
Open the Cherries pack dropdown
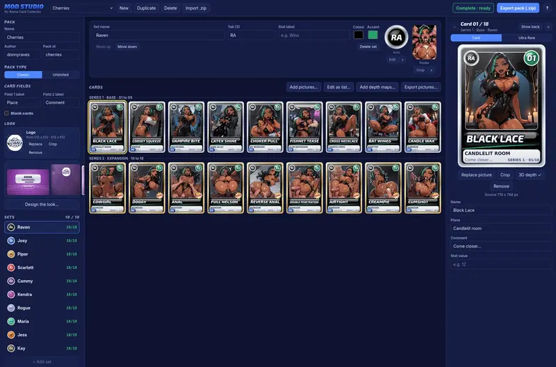pyautogui.click(x=82, y=8)
